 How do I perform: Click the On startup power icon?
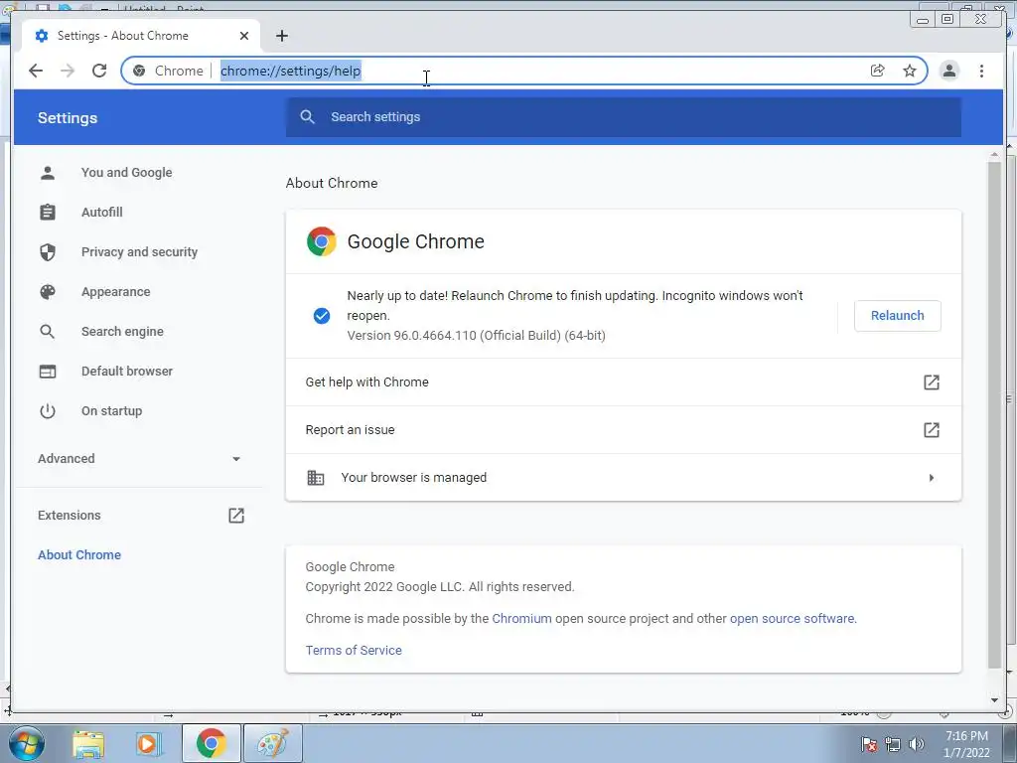(x=48, y=410)
